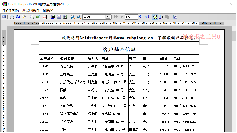Jump to the last page

(x=147, y=17)
